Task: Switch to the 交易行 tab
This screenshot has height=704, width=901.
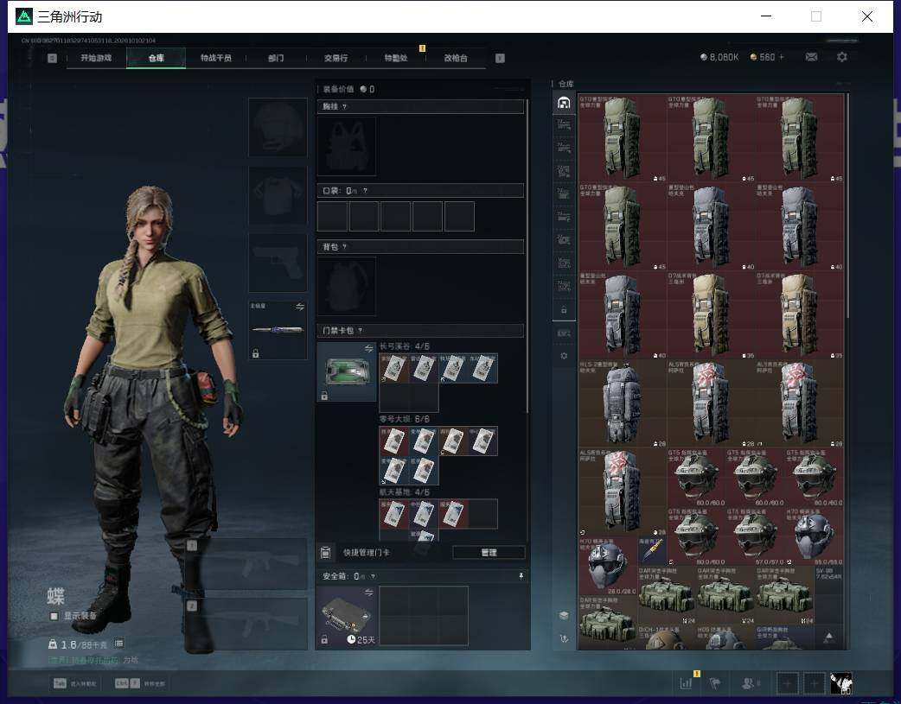Action: coord(335,57)
